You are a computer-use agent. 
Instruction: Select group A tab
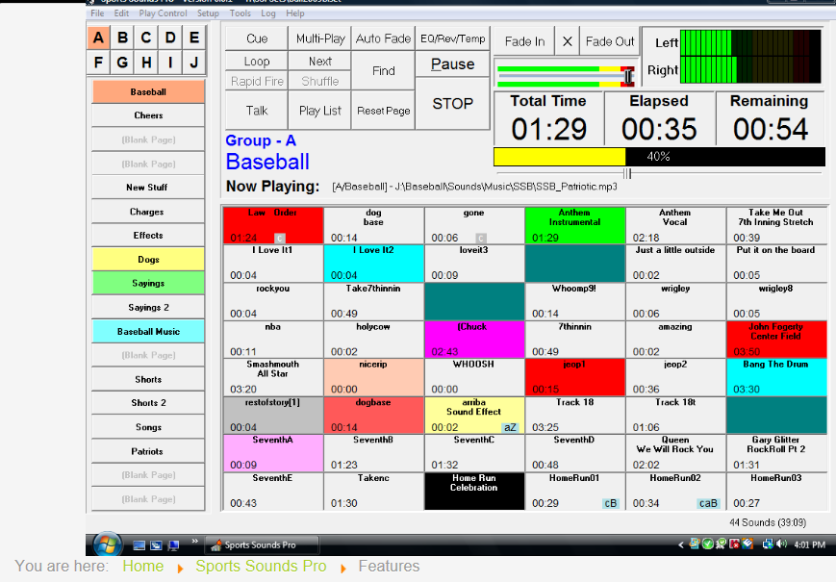(x=98, y=38)
